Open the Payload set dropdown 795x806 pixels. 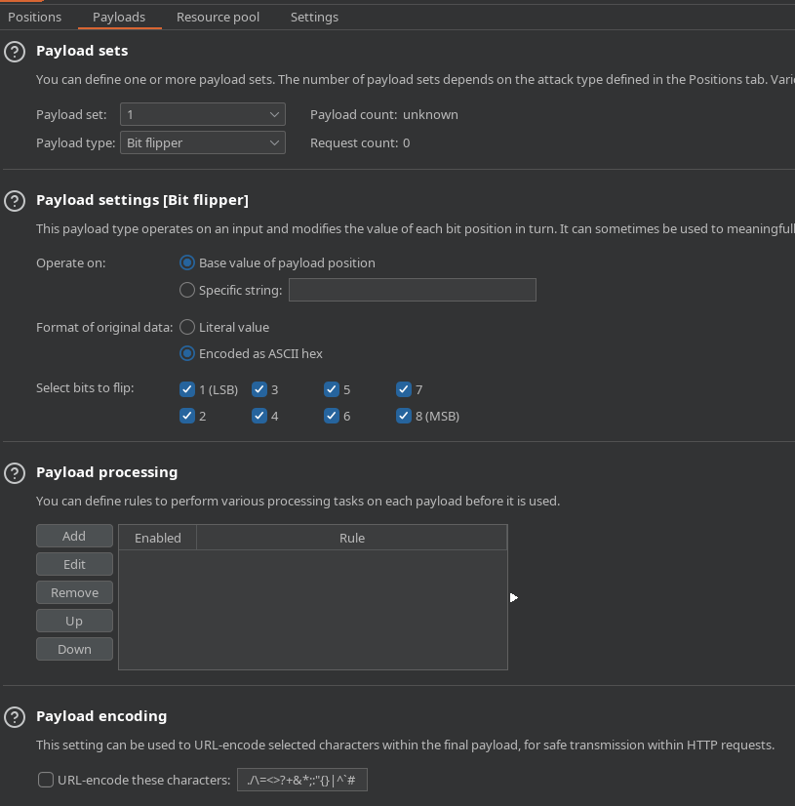pyautogui.click(x=203, y=115)
